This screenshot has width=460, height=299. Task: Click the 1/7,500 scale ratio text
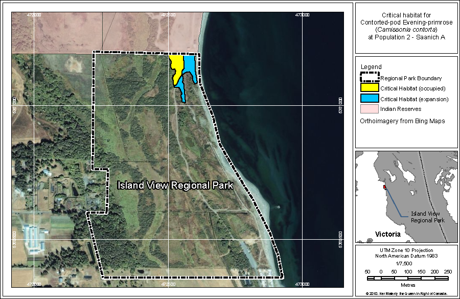tap(405, 263)
